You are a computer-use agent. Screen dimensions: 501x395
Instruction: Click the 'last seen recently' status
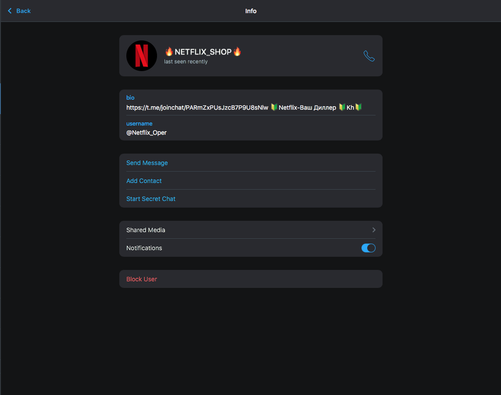186,62
